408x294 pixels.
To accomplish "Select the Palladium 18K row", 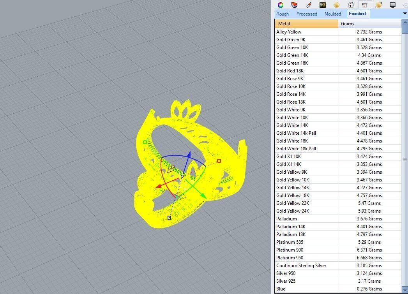I will (x=338, y=234).
